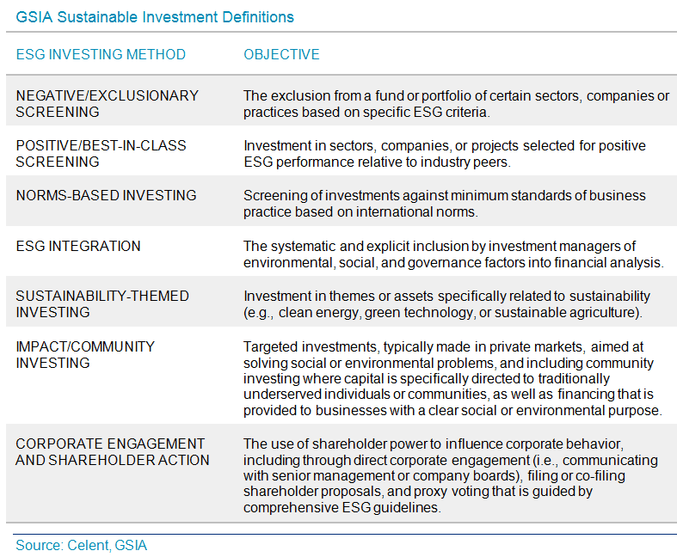Click the impact investing objective paragraph
The image size is (677, 557).
click(452, 378)
